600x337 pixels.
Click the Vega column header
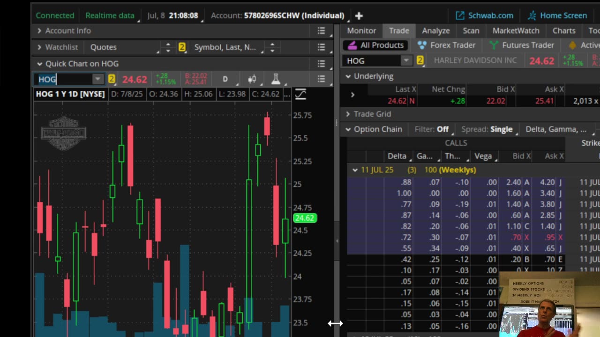click(483, 156)
